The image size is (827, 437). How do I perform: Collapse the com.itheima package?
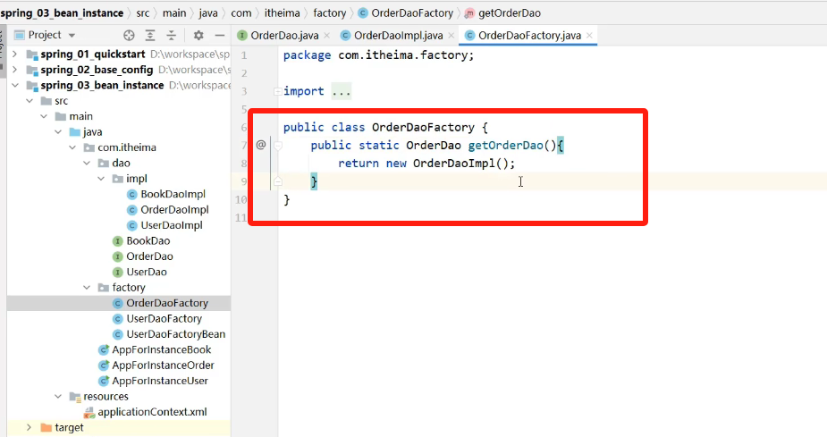[72, 147]
